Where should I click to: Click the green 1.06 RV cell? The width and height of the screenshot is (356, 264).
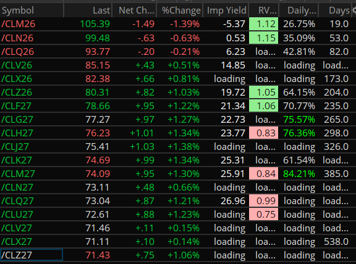pos(263,106)
